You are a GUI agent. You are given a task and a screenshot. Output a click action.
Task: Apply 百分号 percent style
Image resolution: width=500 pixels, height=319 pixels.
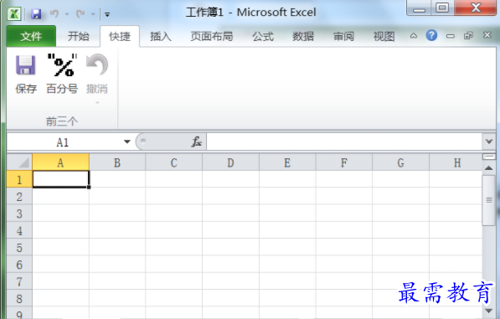[62, 75]
